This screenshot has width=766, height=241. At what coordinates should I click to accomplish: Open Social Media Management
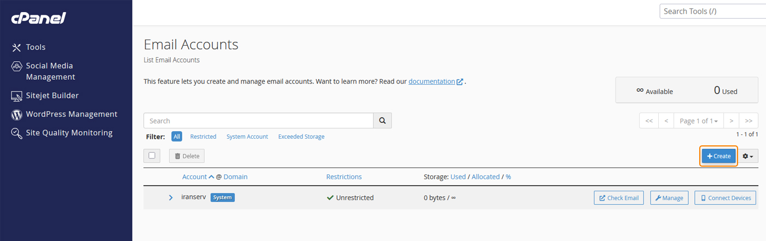pyautogui.click(x=49, y=72)
